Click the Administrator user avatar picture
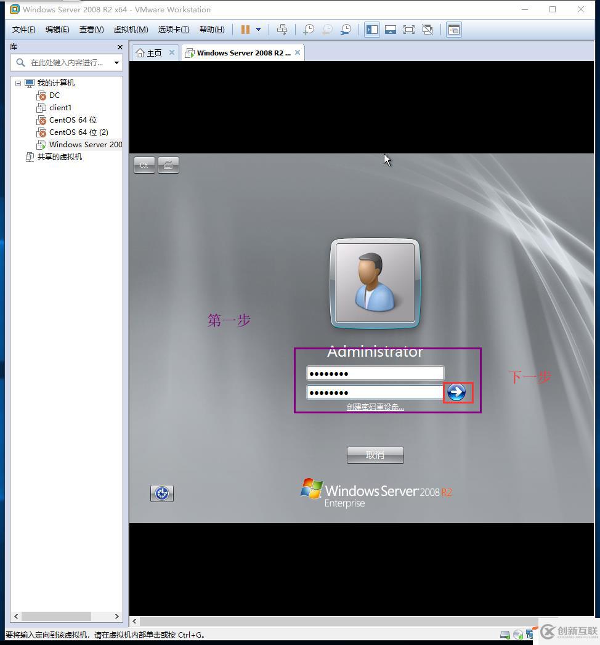This screenshot has height=645, width=600. pyautogui.click(x=375, y=283)
